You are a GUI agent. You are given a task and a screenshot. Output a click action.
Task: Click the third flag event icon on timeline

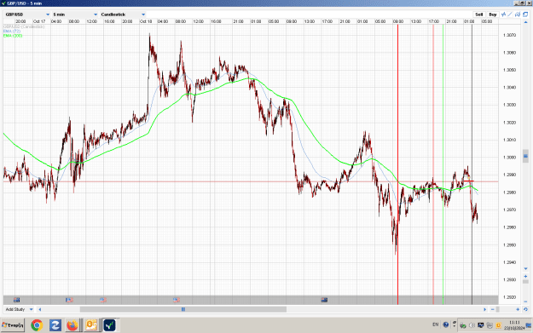click(103, 300)
